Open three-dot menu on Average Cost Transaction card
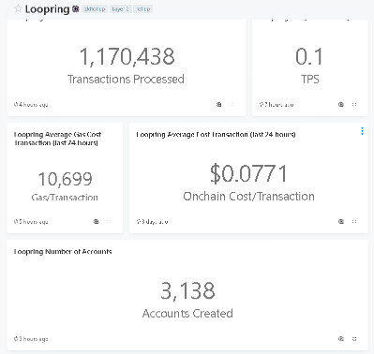This screenshot has width=374, height=354. click(x=362, y=131)
